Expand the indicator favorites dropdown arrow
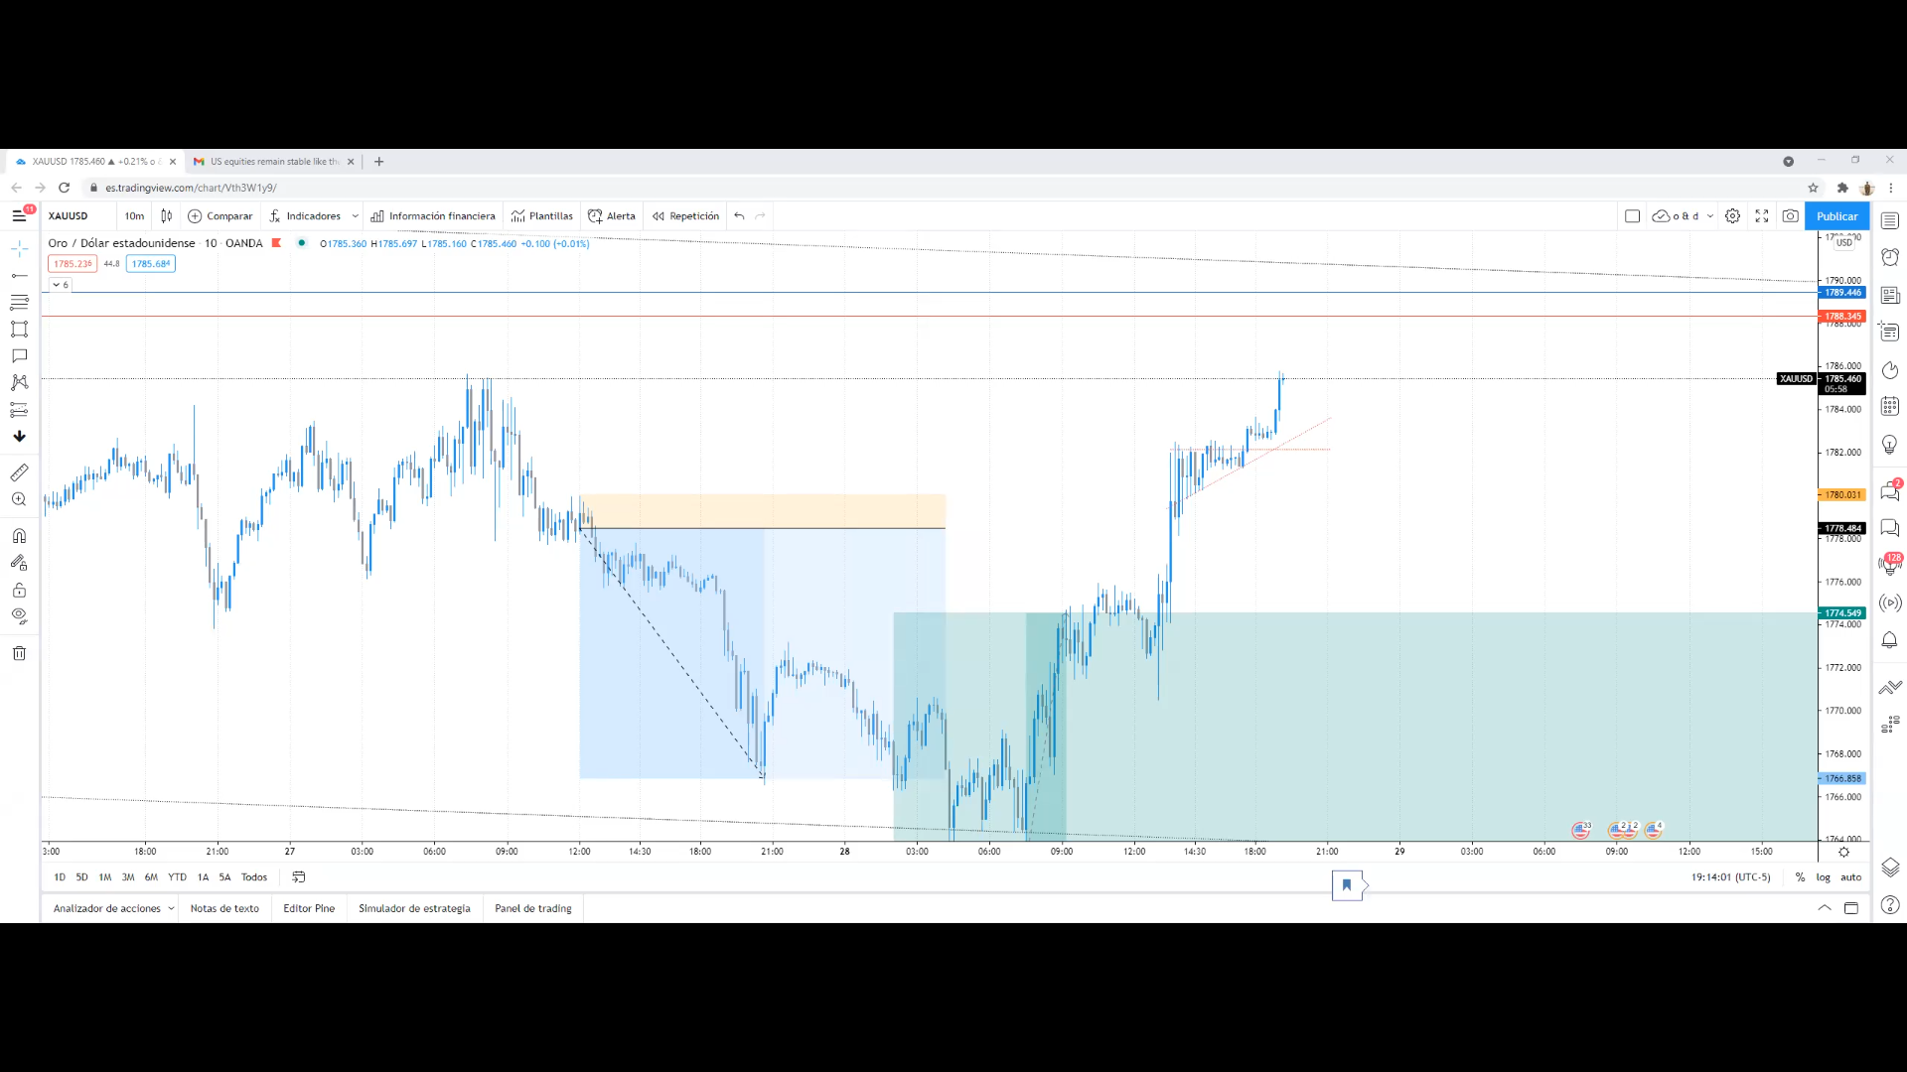 [355, 215]
